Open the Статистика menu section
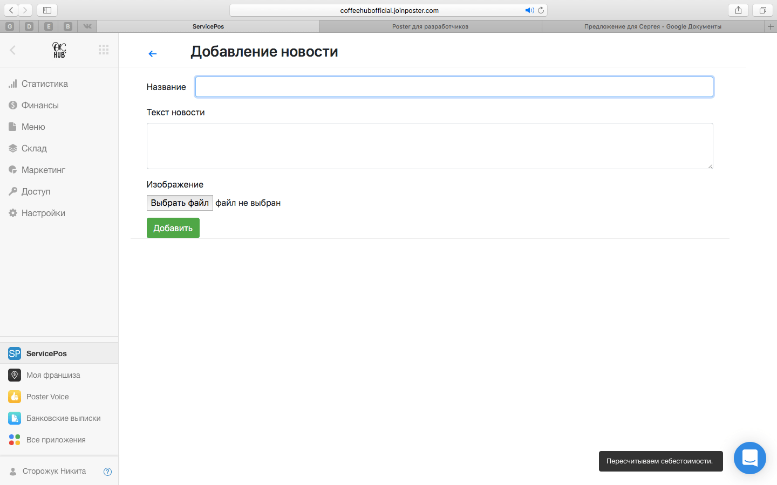Screen dimensions: 777x485 (x=44, y=84)
